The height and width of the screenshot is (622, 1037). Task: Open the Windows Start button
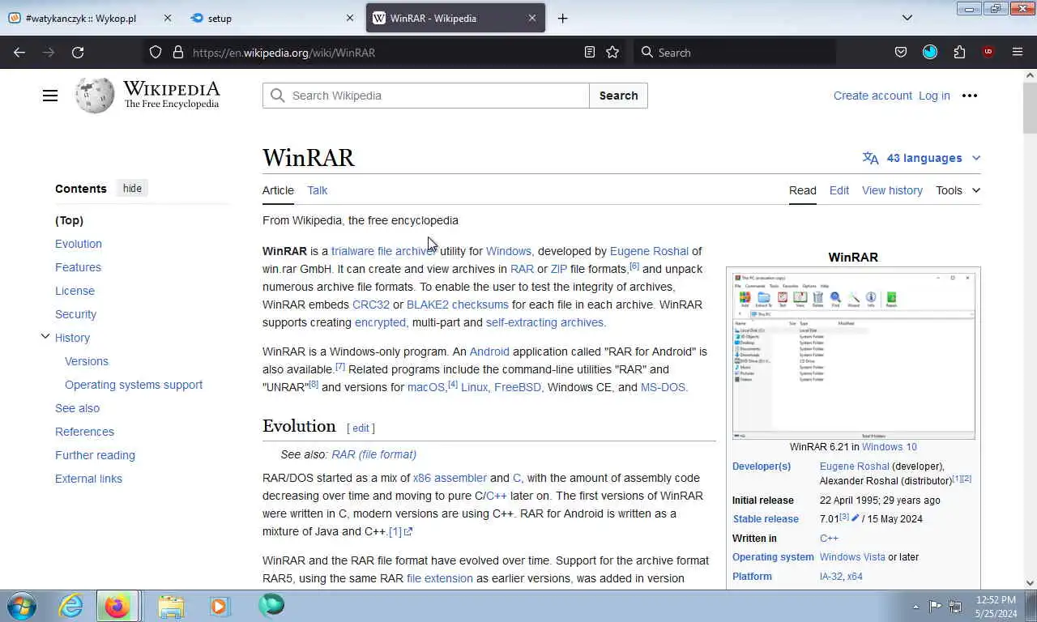point(22,606)
